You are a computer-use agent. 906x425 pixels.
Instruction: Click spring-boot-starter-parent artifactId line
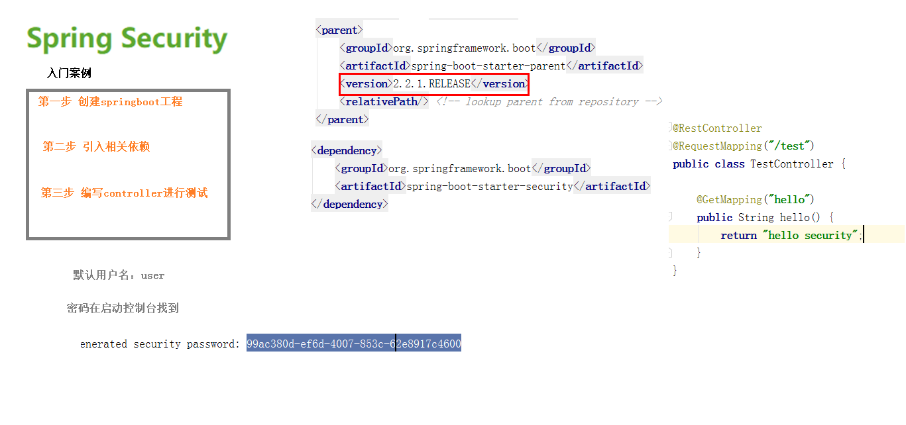tap(491, 66)
